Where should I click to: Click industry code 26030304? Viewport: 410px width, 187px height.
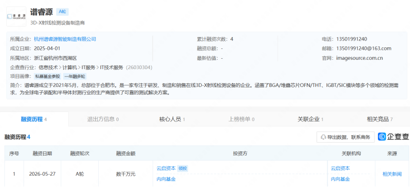139,68
